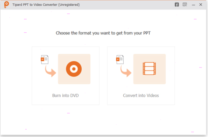This screenshot has width=208, height=137.
Task: Click the Tipard app logo in title bar
Action: pyautogui.click(x=6, y=5)
